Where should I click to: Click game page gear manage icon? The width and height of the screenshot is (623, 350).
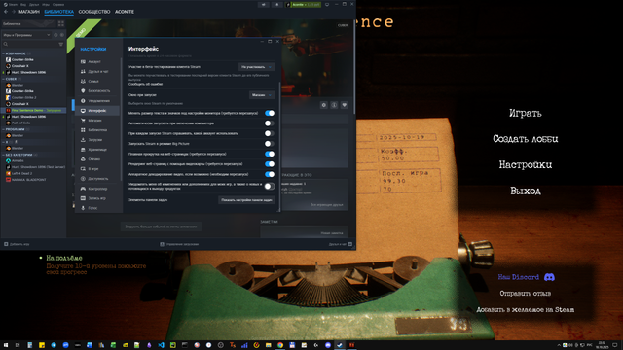(324, 105)
